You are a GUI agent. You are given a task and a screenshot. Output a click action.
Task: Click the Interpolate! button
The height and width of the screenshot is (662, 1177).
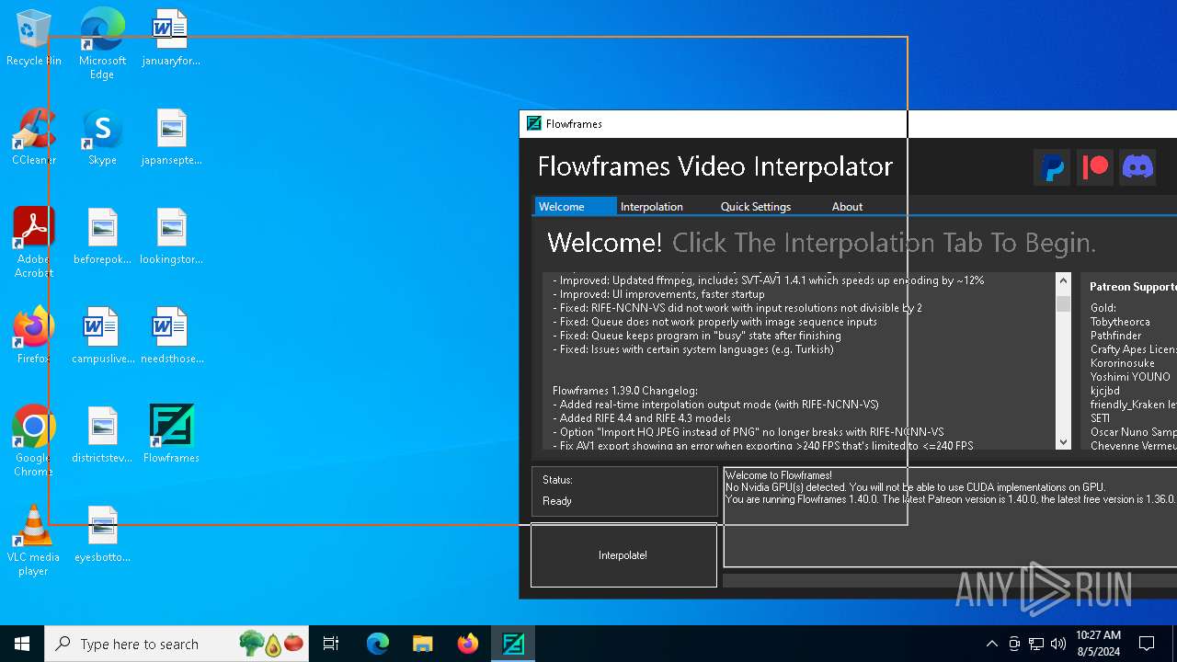click(623, 555)
